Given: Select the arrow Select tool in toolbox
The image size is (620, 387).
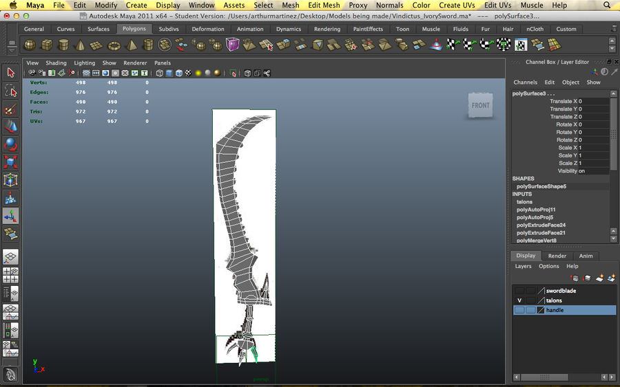Looking at the screenshot, I should click(10, 73).
